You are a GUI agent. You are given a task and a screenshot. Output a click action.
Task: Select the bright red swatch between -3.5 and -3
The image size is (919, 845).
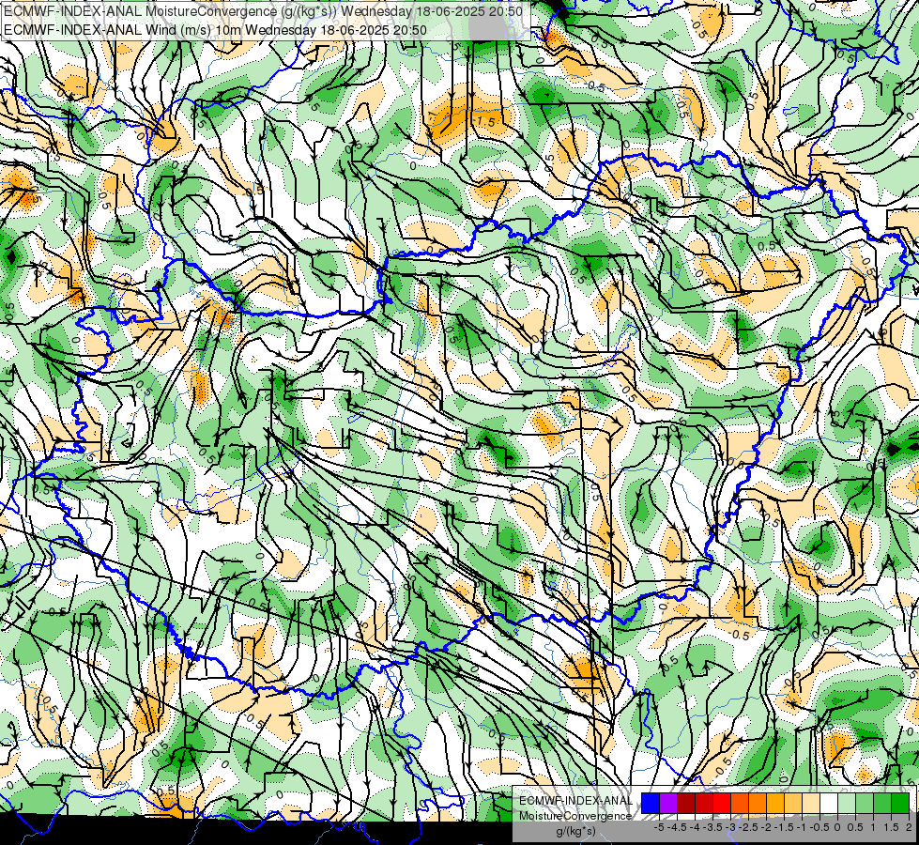click(722, 803)
